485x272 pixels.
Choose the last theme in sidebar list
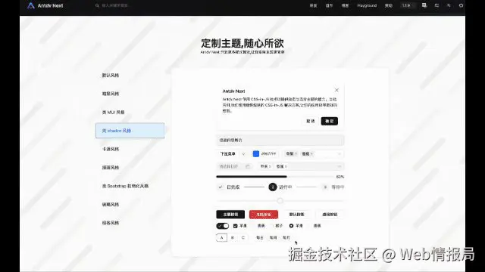[x=130, y=223]
